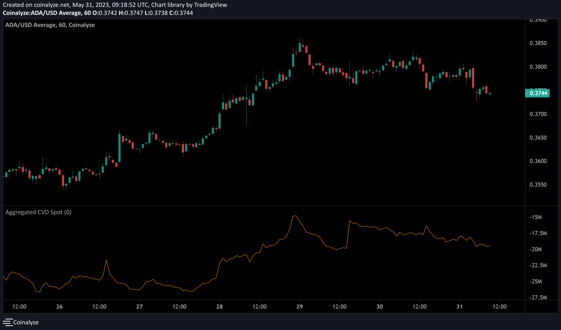Click the 0.3600 price axis label
The width and height of the screenshot is (561, 330).
(x=538, y=161)
